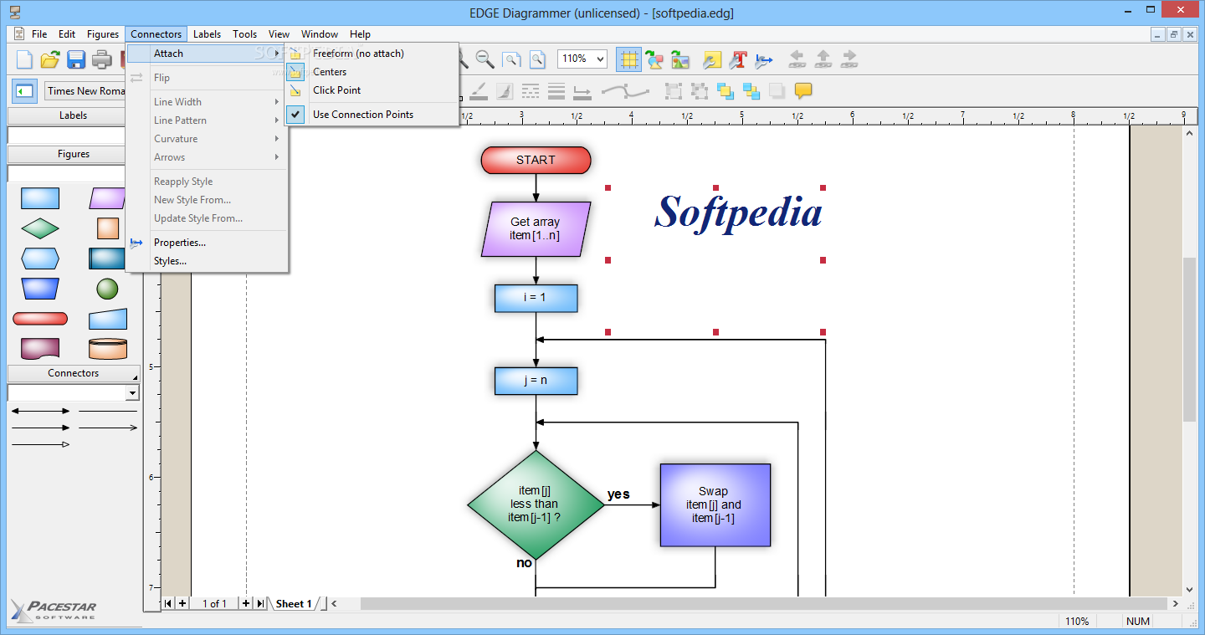Screen dimensions: 1205x635
Task: Open the File menu
Action: point(39,34)
